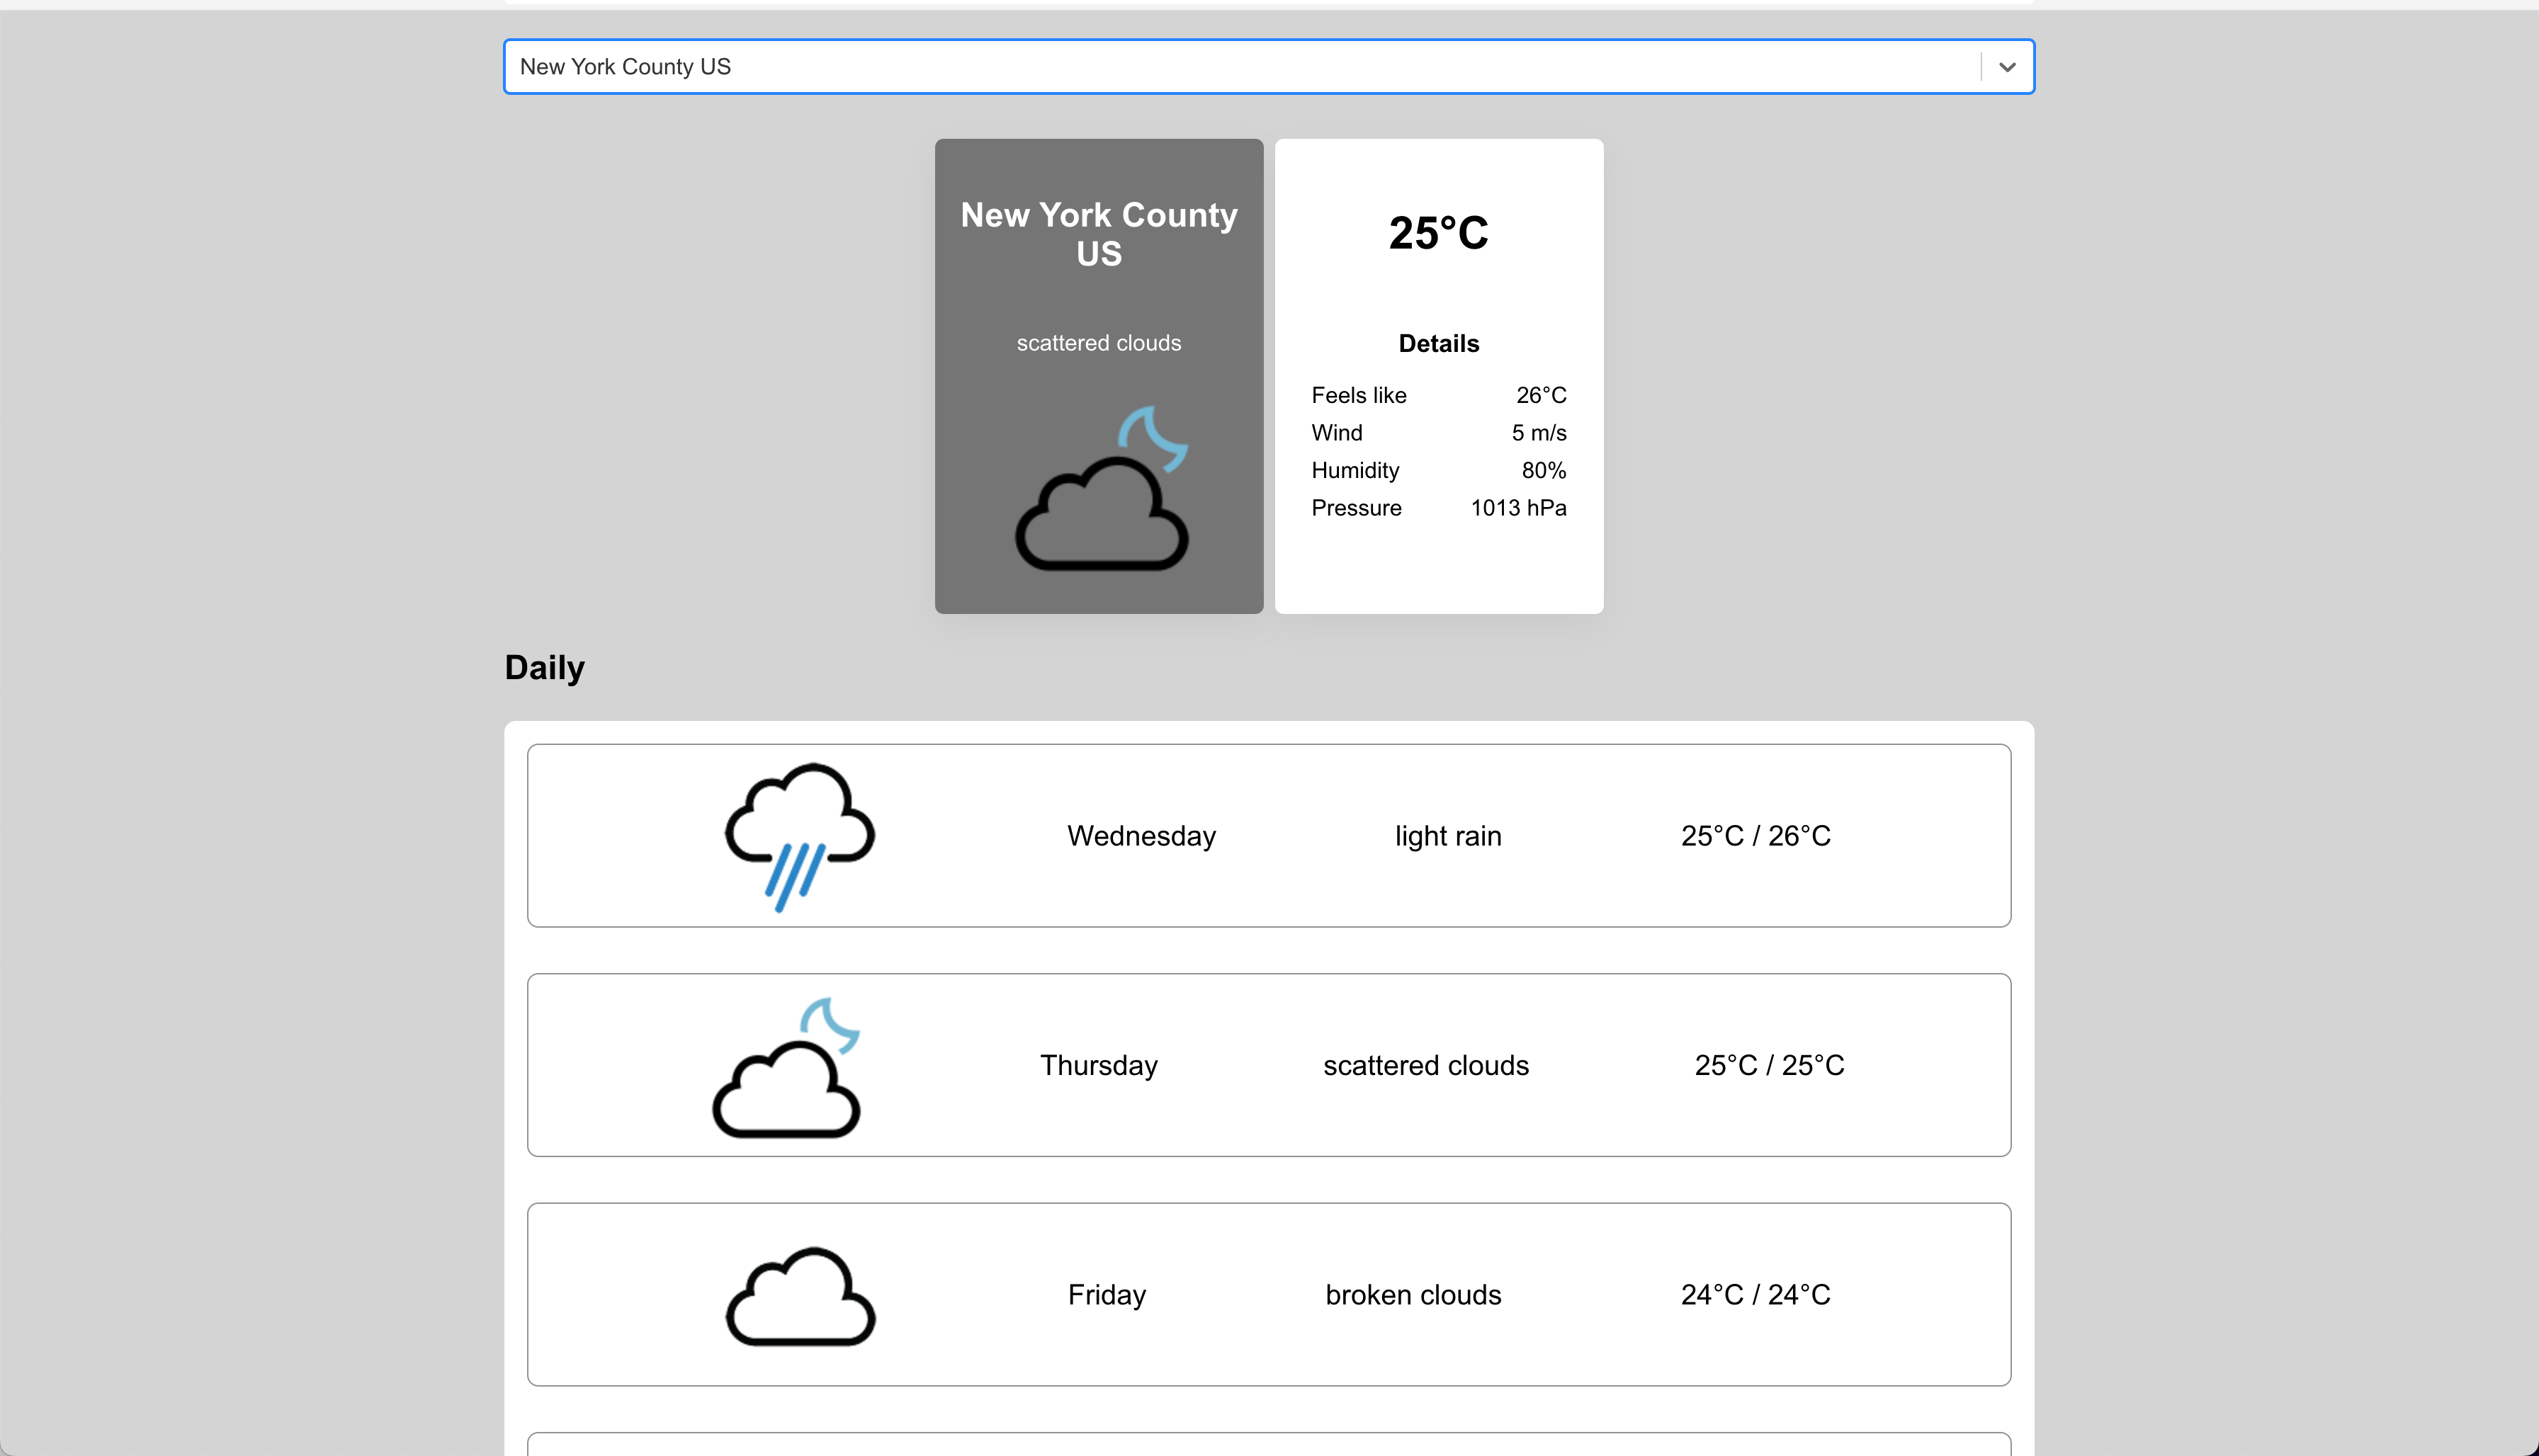The width and height of the screenshot is (2539, 1456).
Task: Click the scattered clouds moon icon in current weather card
Action: pyautogui.click(x=1102, y=488)
